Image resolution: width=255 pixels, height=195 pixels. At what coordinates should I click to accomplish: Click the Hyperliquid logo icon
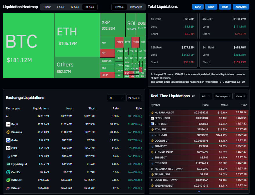coord(8,164)
